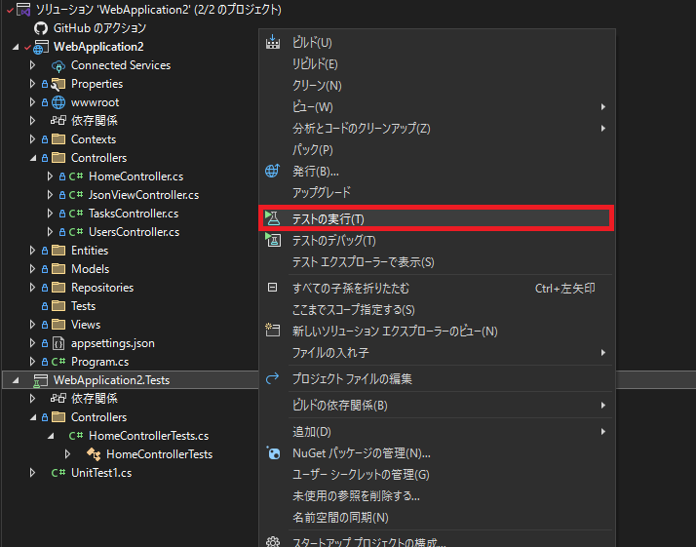Expand the Models folder
The width and height of the screenshot is (696, 547).
(32, 269)
